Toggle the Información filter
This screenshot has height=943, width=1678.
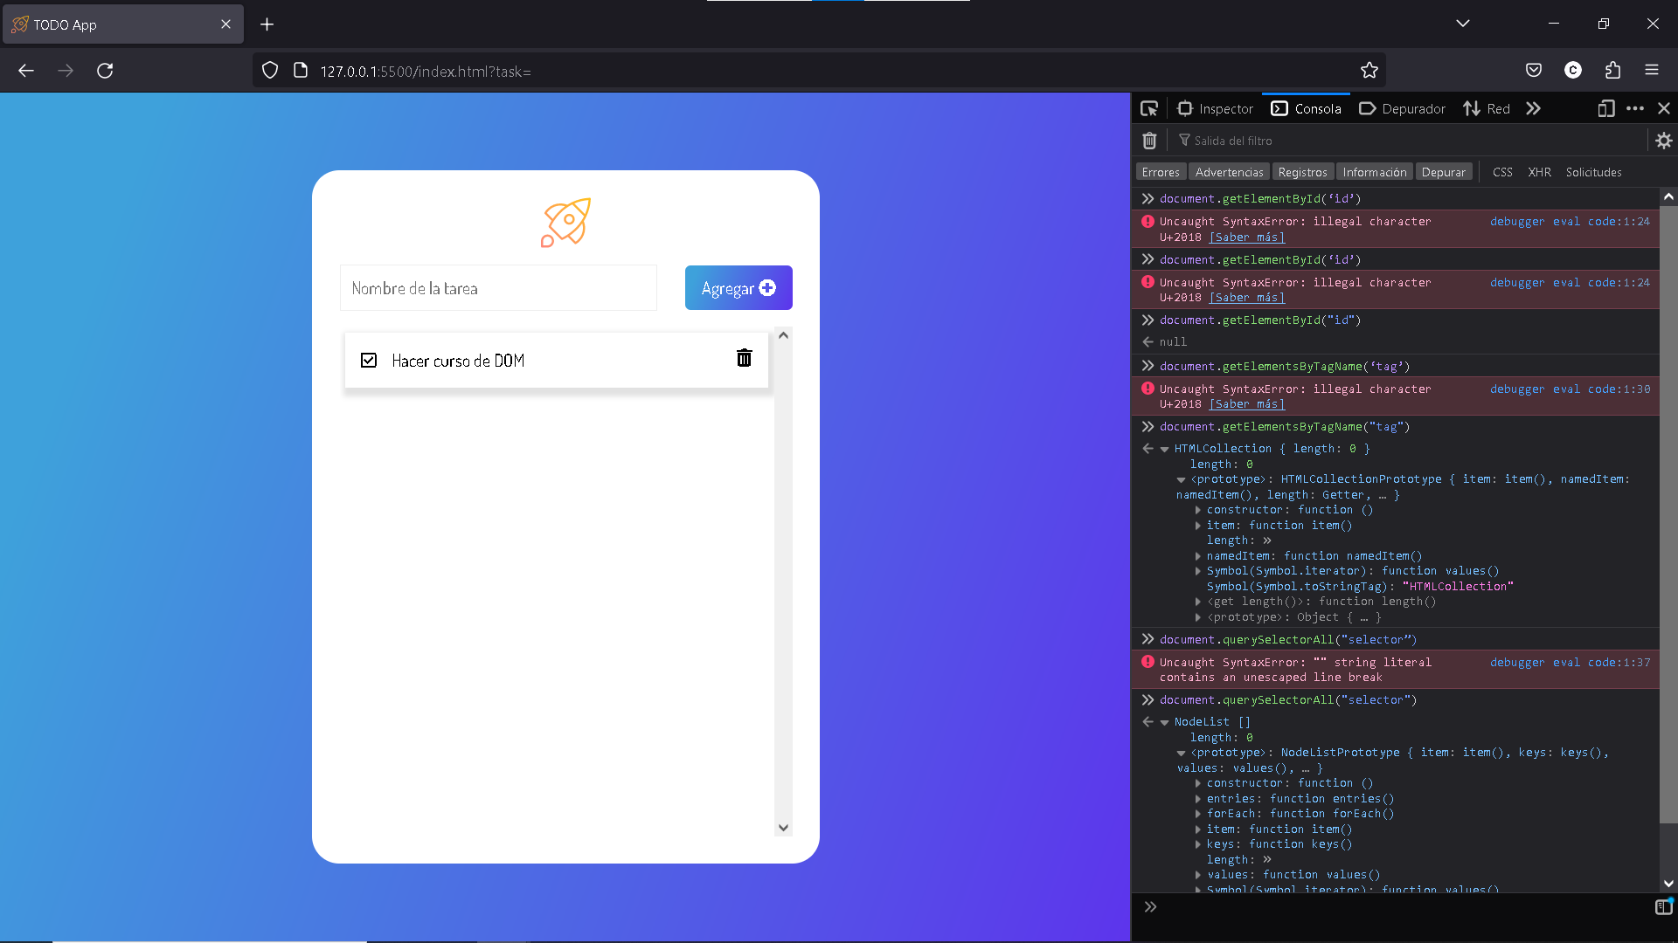pyautogui.click(x=1374, y=172)
